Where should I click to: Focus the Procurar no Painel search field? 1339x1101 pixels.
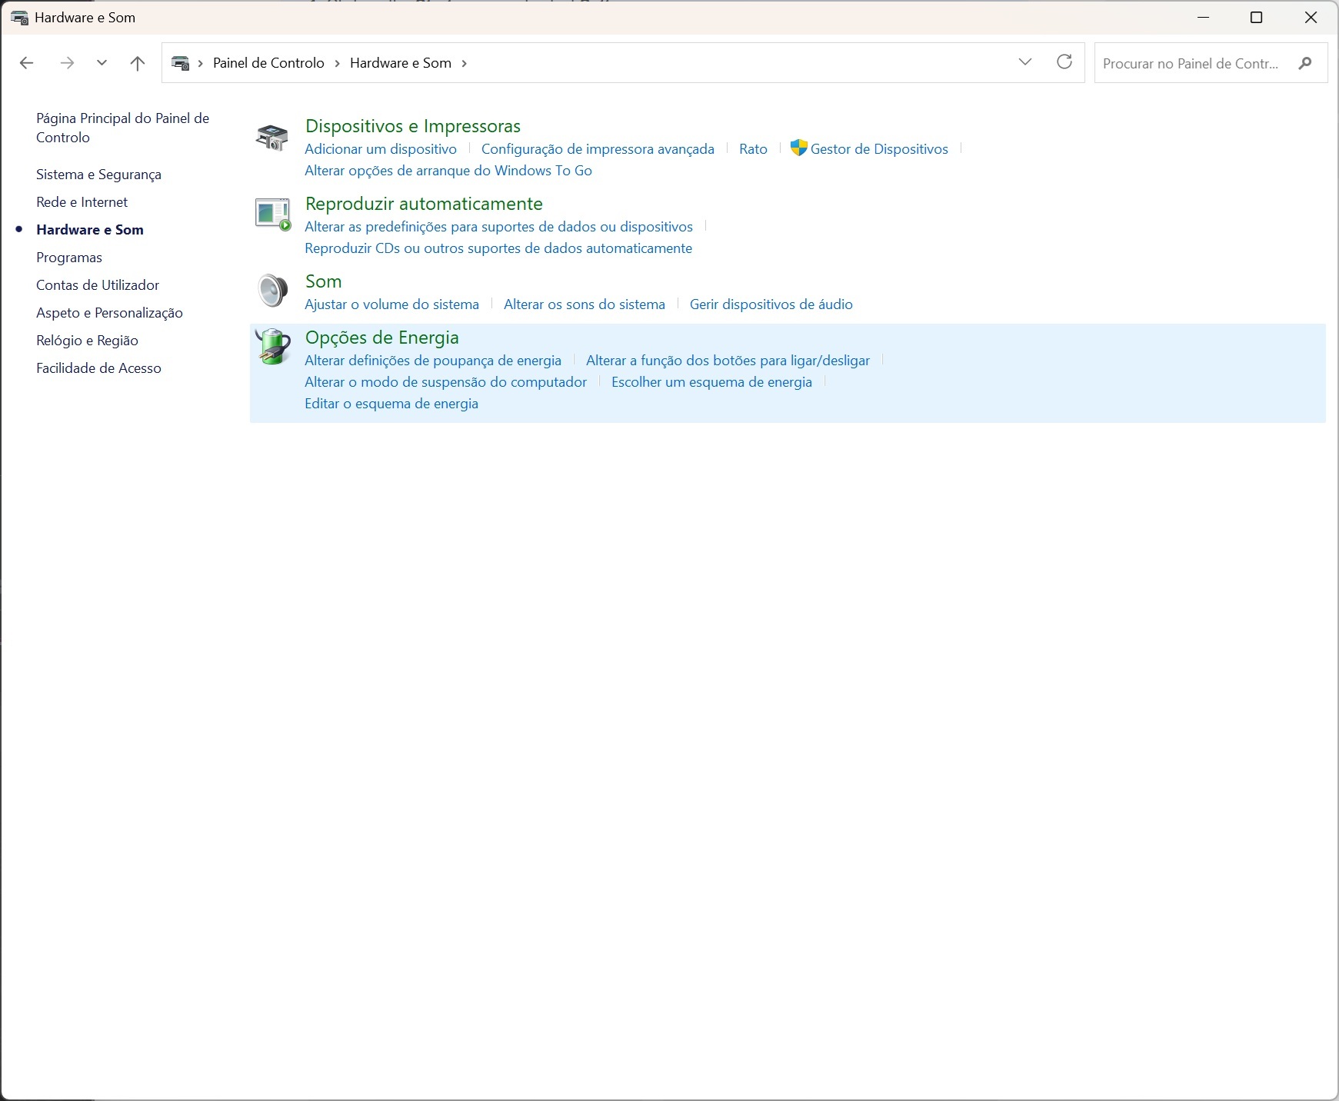tap(1191, 63)
